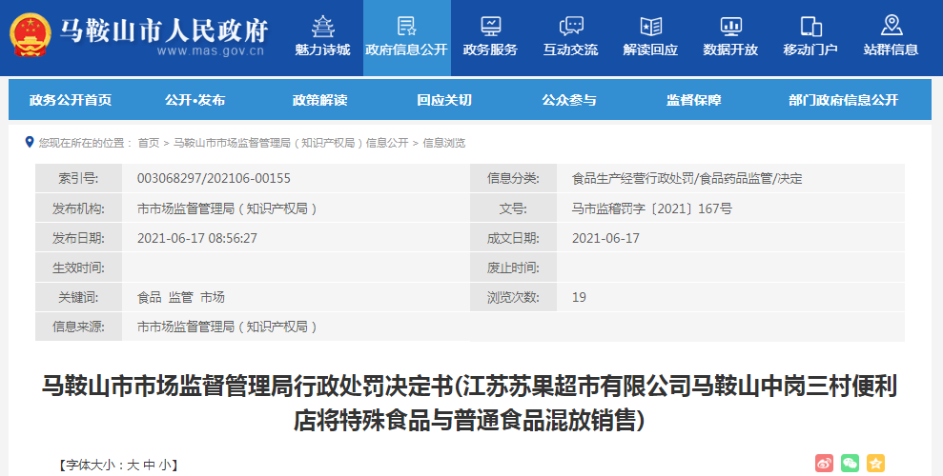Set font size to 小
This screenshot has width=943, height=476.
(165, 465)
